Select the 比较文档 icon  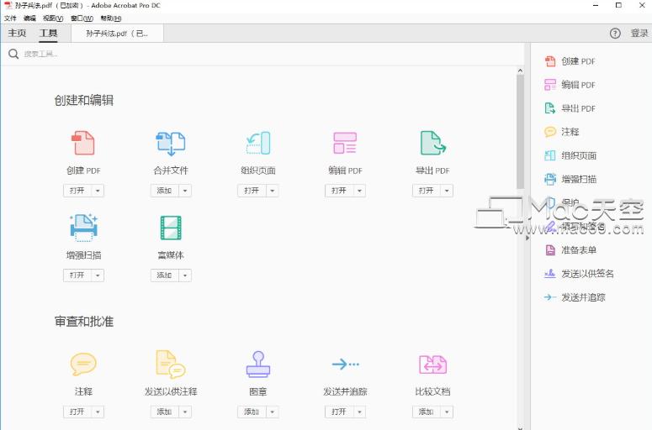click(433, 364)
